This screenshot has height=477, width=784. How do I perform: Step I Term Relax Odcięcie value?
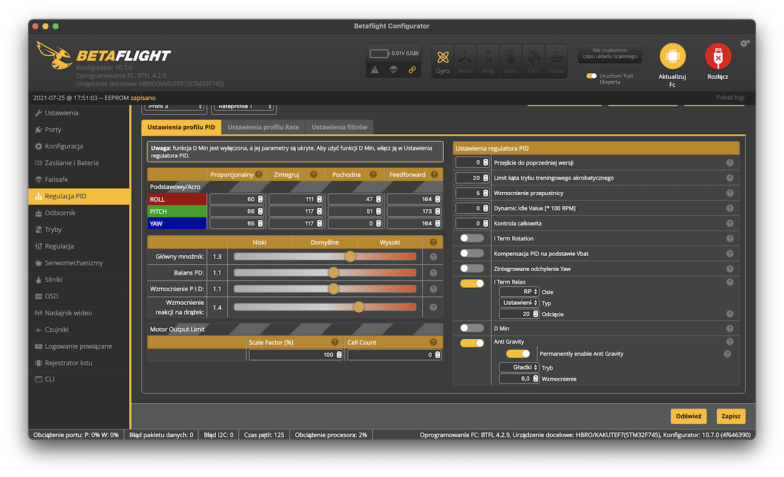[535, 314]
